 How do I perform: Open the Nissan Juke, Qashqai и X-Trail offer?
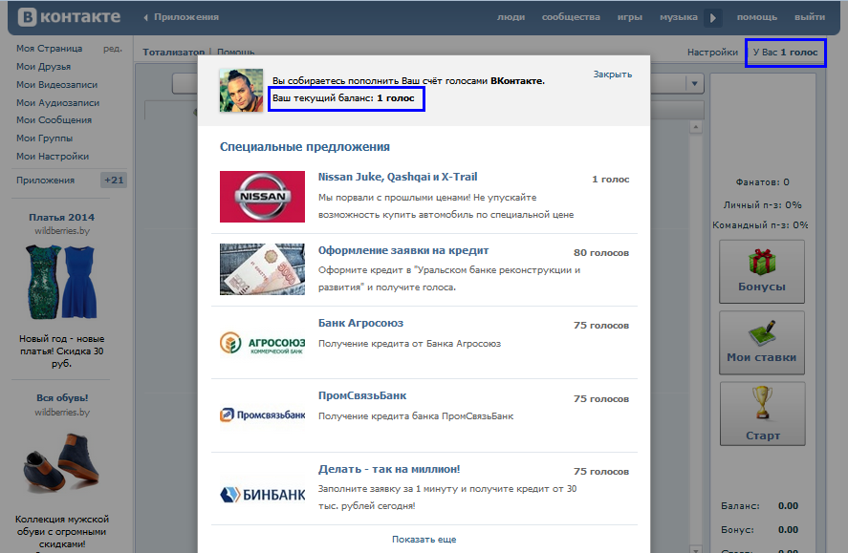(x=398, y=177)
